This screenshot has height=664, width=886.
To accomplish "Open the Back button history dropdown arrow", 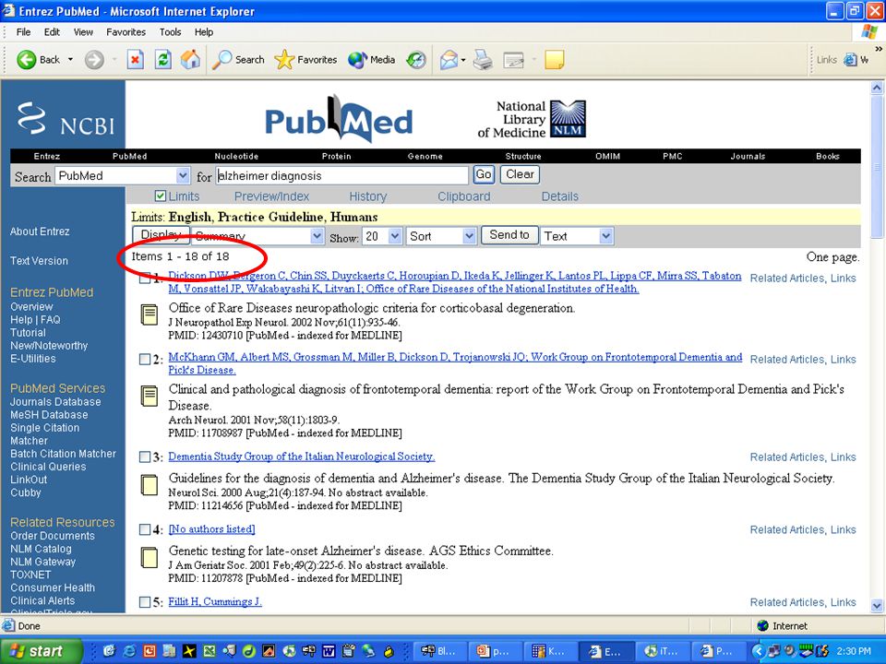I will coord(71,59).
